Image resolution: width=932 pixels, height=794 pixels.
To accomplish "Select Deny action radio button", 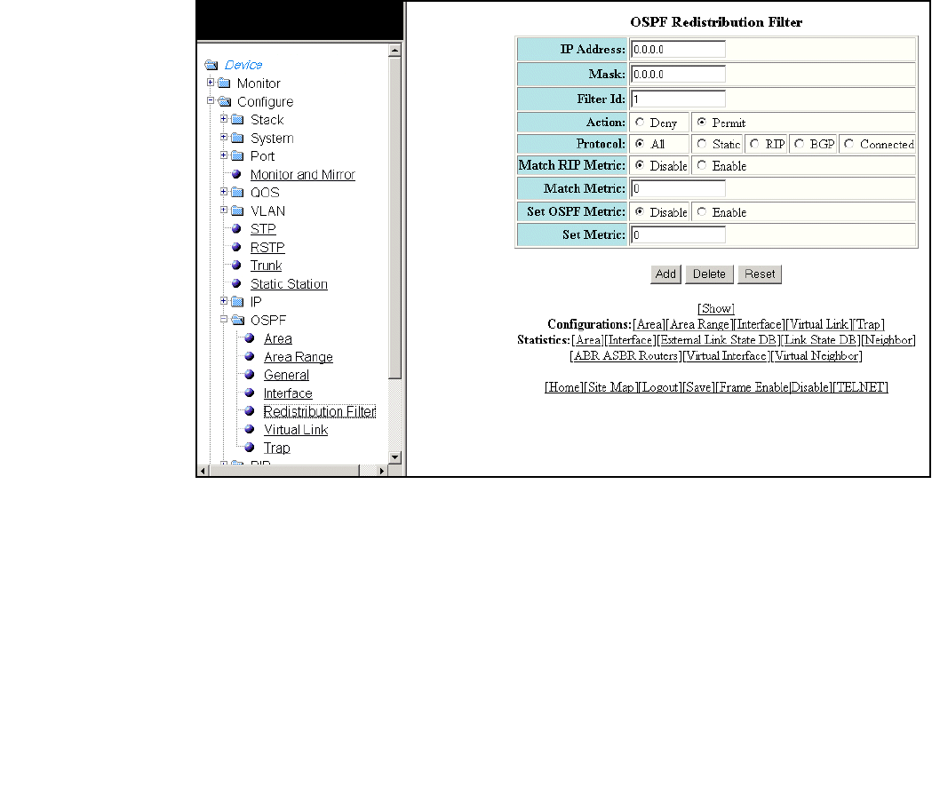I will point(640,122).
